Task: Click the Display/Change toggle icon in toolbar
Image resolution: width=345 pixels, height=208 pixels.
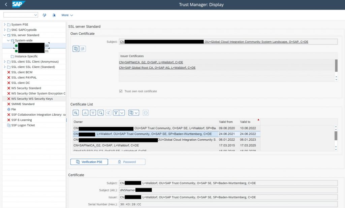Action: pyautogui.click(x=44, y=15)
